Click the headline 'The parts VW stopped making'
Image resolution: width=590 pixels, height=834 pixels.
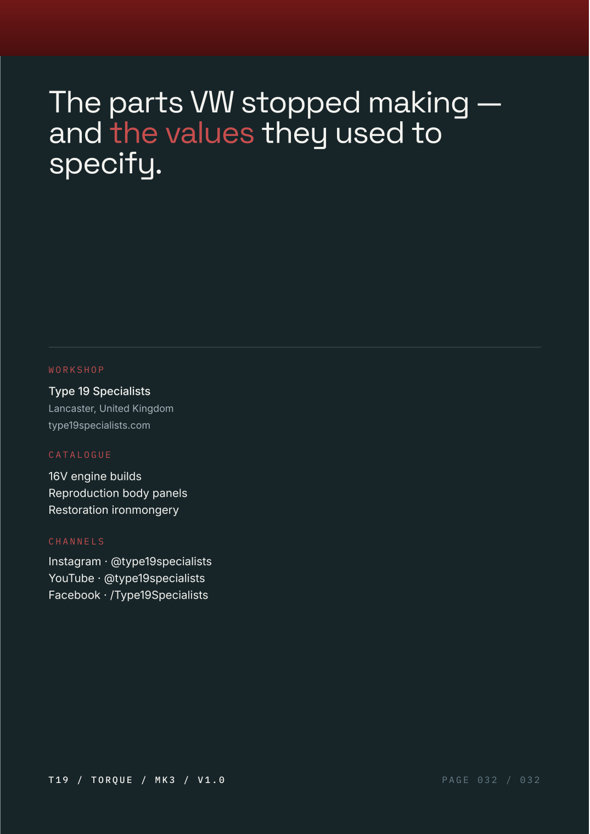[259, 103]
